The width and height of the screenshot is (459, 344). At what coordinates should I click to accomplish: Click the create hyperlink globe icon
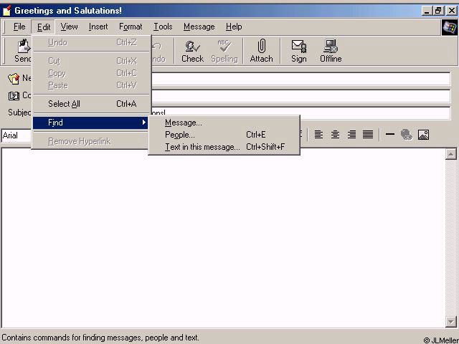point(407,135)
